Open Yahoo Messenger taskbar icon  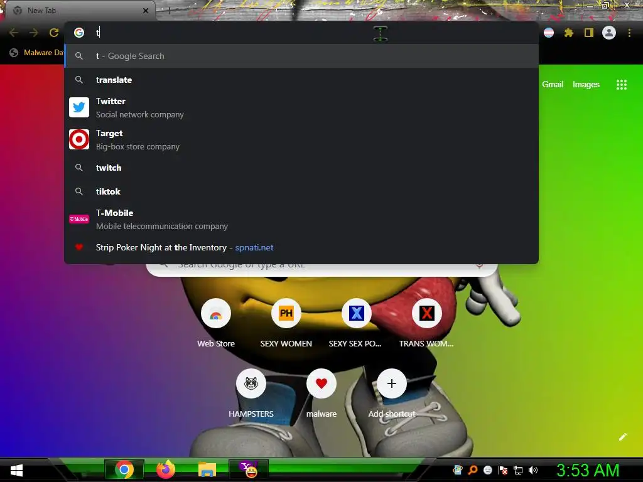coord(249,469)
